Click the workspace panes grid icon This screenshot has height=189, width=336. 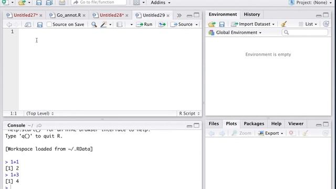(x=136, y=2)
